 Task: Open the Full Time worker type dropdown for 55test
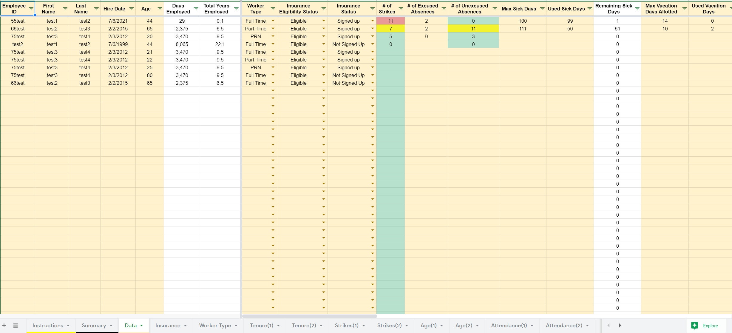(x=273, y=21)
